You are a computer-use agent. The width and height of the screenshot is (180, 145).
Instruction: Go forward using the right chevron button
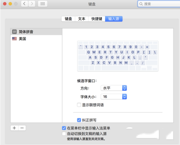pyautogui.click(x=32, y=4)
